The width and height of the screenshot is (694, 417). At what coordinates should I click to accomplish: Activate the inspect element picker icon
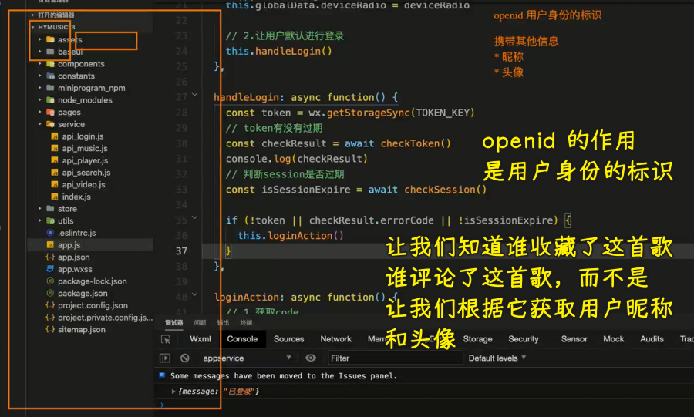pos(166,339)
